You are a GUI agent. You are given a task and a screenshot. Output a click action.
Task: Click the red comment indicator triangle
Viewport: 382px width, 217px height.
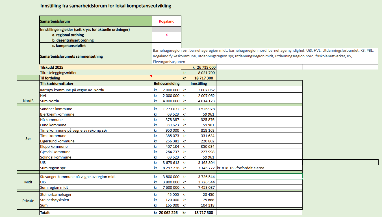coord(151,76)
